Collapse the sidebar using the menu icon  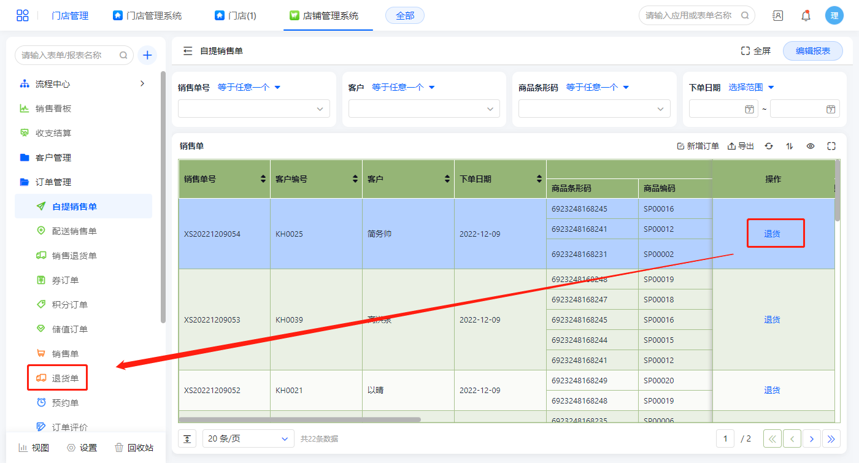(188, 51)
